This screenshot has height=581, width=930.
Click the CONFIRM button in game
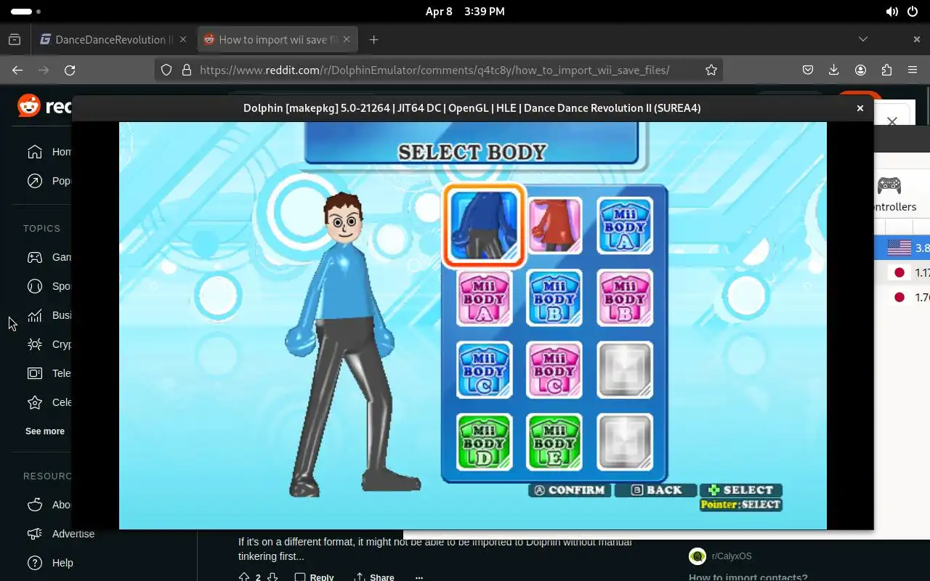click(x=570, y=490)
